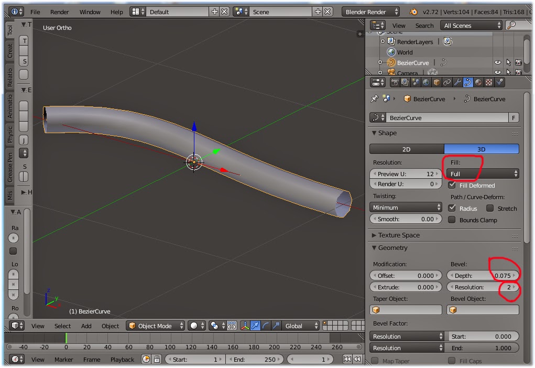This screenshot has width=535, height=368.
Task: Click the End frame field showing 250
Action: pyautogui.click(x=255, y=359)
